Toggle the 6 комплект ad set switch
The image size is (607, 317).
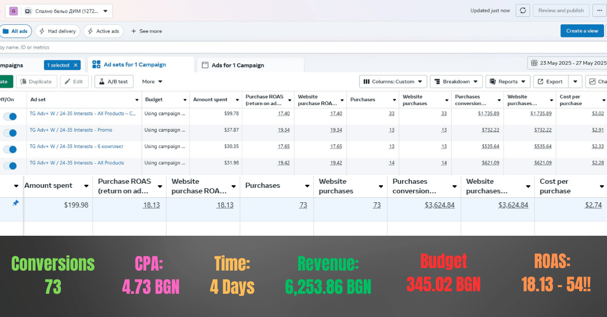pyautogui.click(x=10, y=149)
